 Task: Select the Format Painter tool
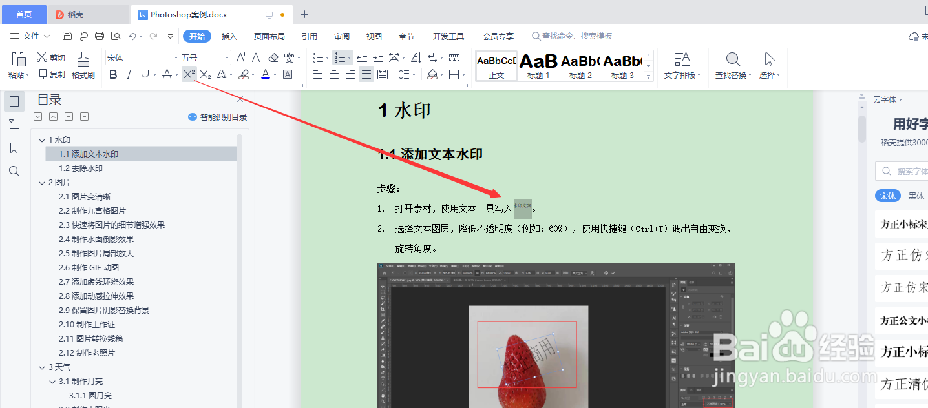point(83,66)
